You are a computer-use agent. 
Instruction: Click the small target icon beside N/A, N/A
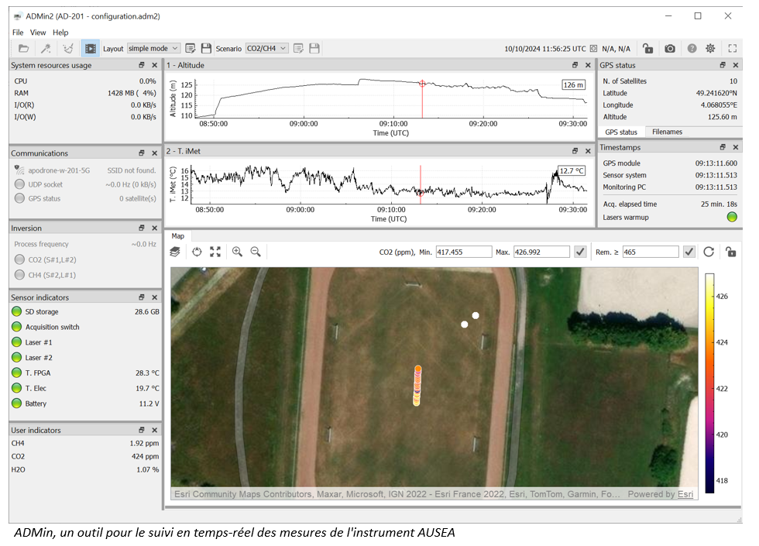tap(593, 48)
